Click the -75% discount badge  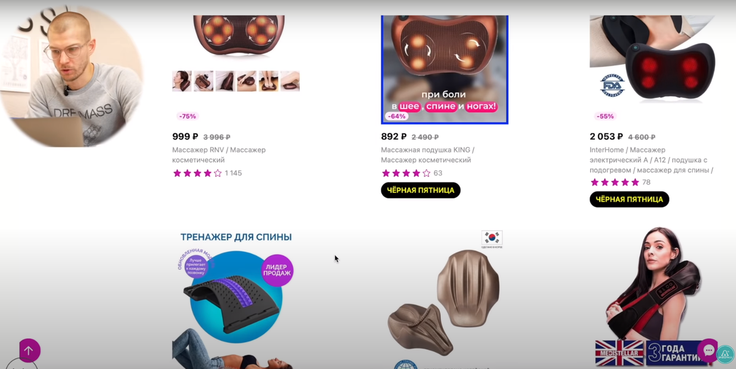[x=187, y=116]
